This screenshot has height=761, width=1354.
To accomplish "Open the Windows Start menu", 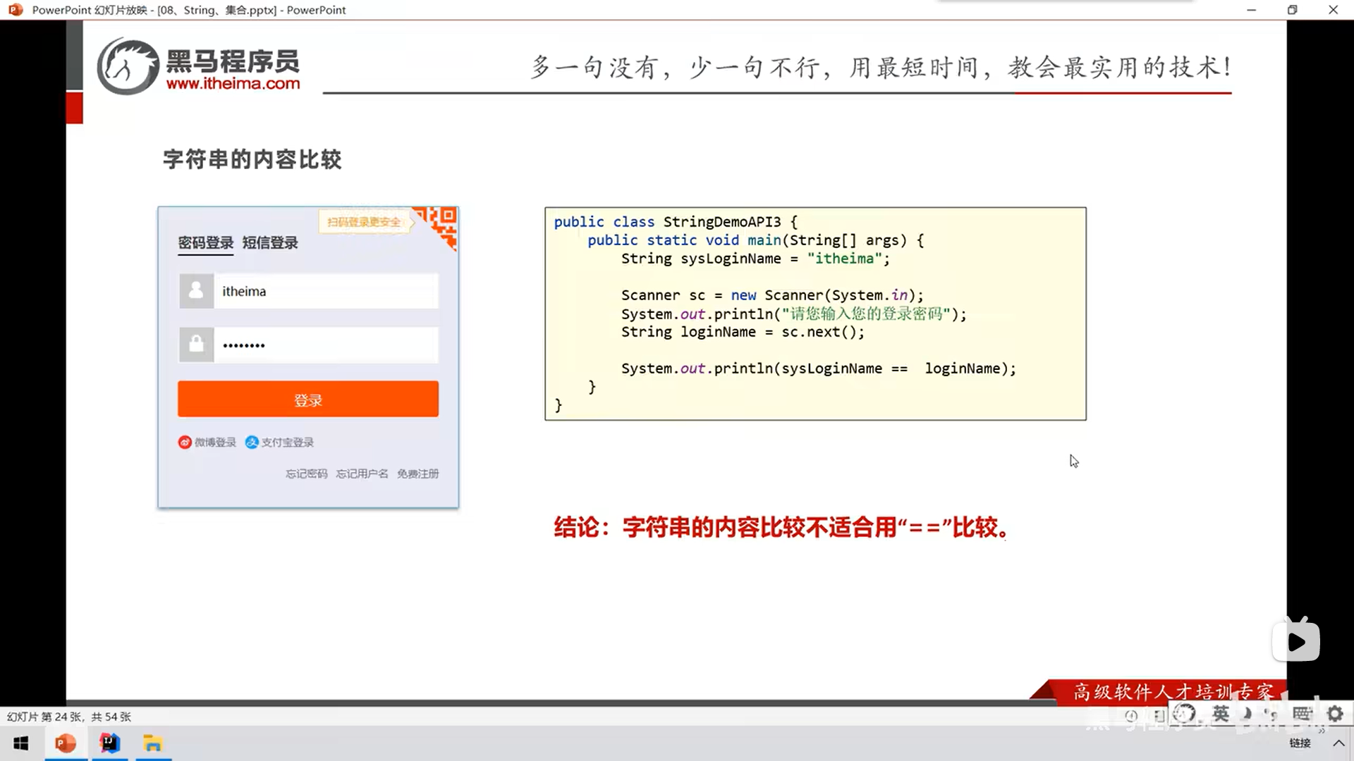I will (x=21, y=743).
